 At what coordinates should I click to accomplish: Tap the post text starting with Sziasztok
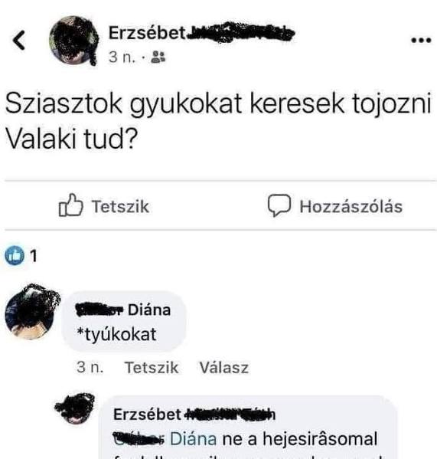[218, 121]
